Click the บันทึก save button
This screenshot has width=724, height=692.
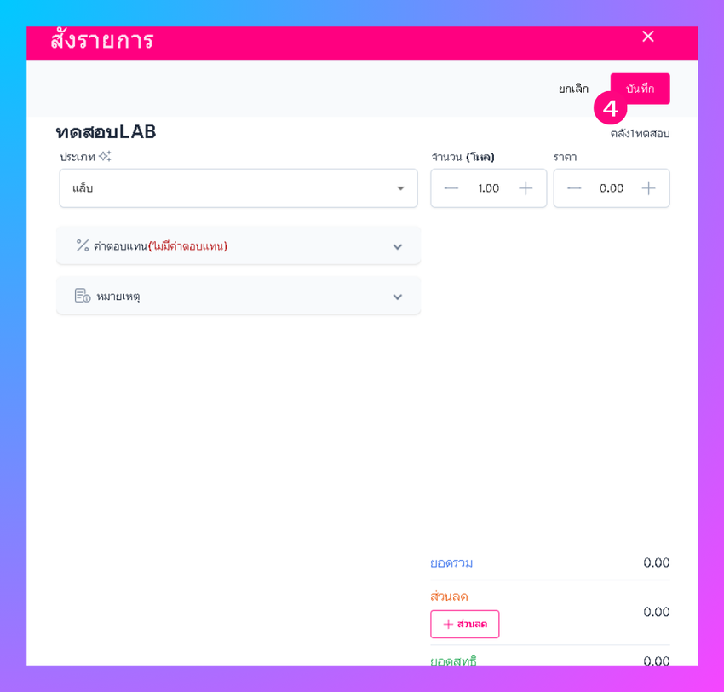point(640,89)
